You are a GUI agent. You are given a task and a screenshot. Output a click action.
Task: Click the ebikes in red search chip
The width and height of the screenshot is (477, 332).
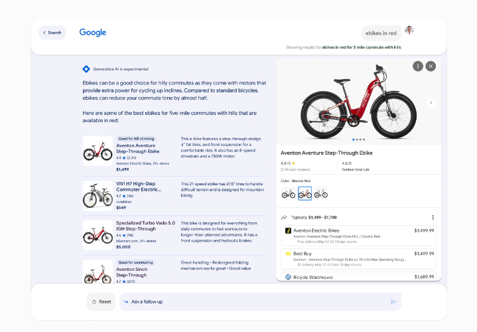[x=381, y=33]
